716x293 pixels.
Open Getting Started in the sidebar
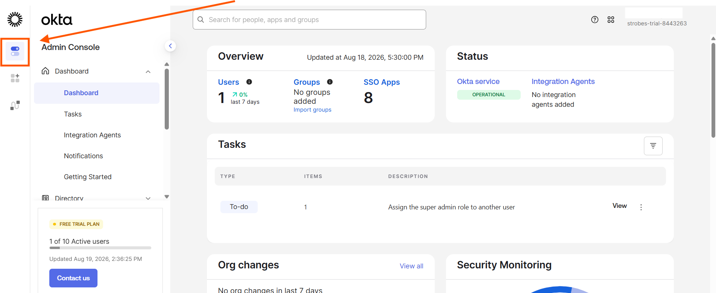point(88,177)
